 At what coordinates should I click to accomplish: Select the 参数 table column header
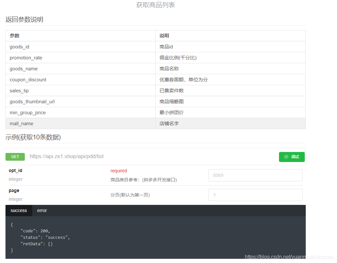click(15, 35)
